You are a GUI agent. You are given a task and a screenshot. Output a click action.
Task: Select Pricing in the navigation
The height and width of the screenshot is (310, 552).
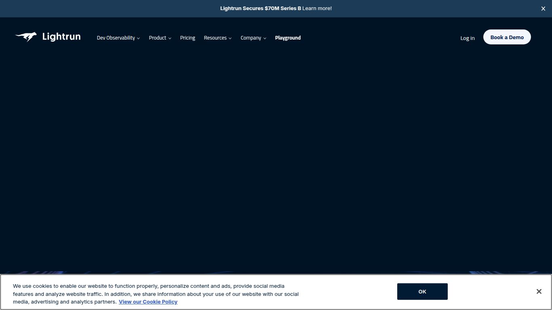(188, 38)
